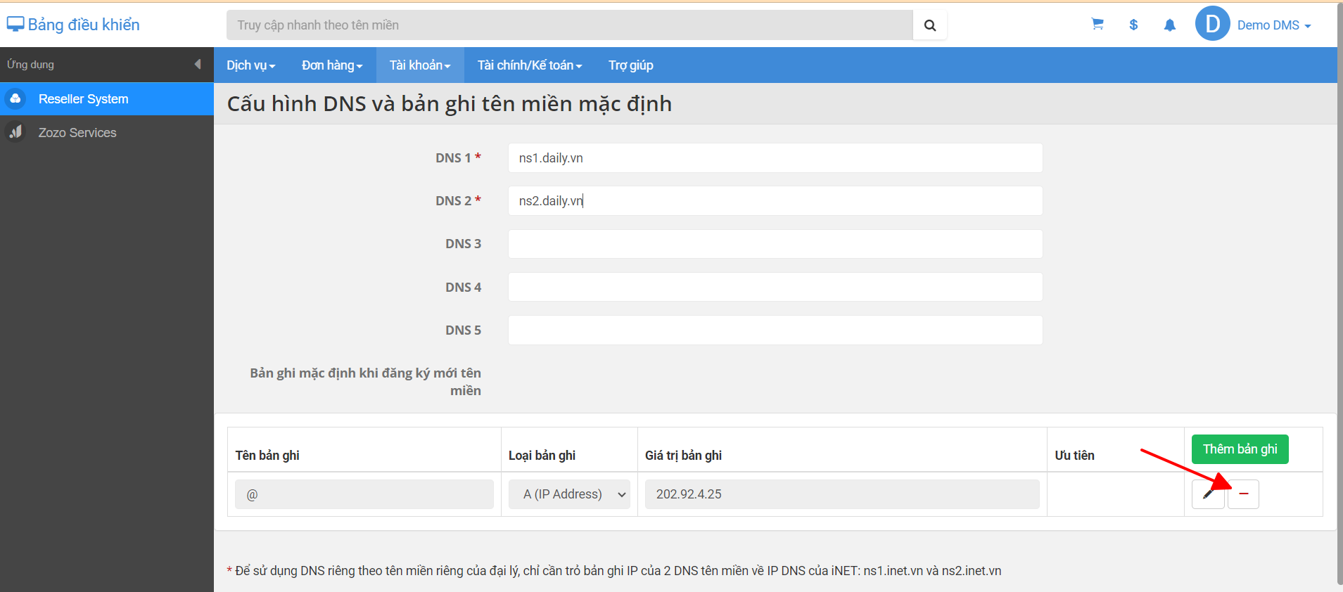Open the Dịch vụ menu
The image size is (1343, 592).
250,65
